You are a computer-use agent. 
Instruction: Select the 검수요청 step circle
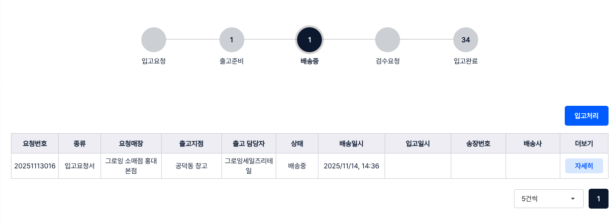point(388,40)
